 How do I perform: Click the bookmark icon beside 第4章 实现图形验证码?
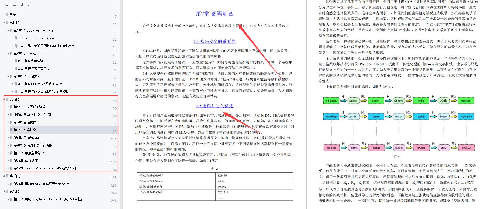click(x=11, y=107)
